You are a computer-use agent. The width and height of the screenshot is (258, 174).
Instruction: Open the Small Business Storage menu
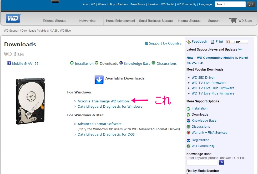click(156, 21)
